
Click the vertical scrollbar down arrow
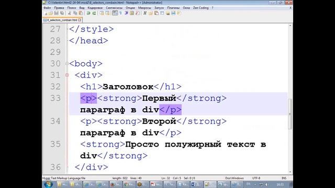pyautogui.click(x=290, y=172)
